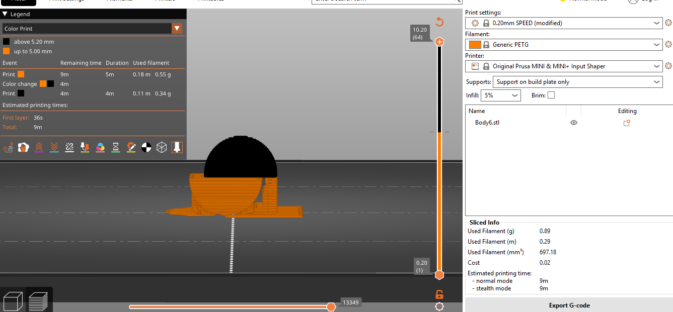Enable the Brim checkbox
The image size is (673, 312).
click(551, 95)
